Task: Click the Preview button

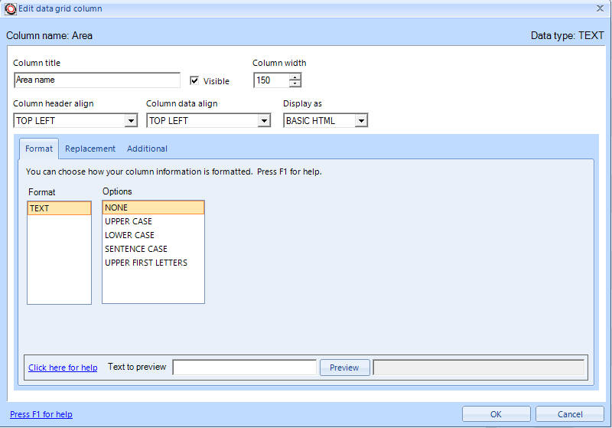Action: [x=345, y=368]
